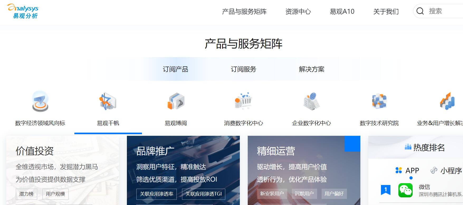Select the 企业数字化中心 icon

pyautogui.click(x=311, y=101)
